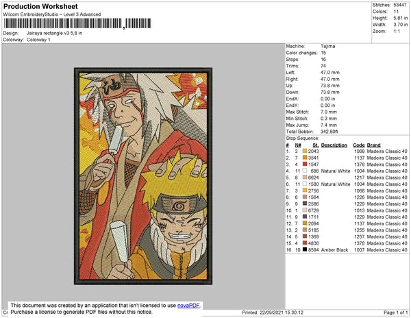Click the Stitches value 53447
This screenshot has height=318, width=411.
(x=400, y=5)
